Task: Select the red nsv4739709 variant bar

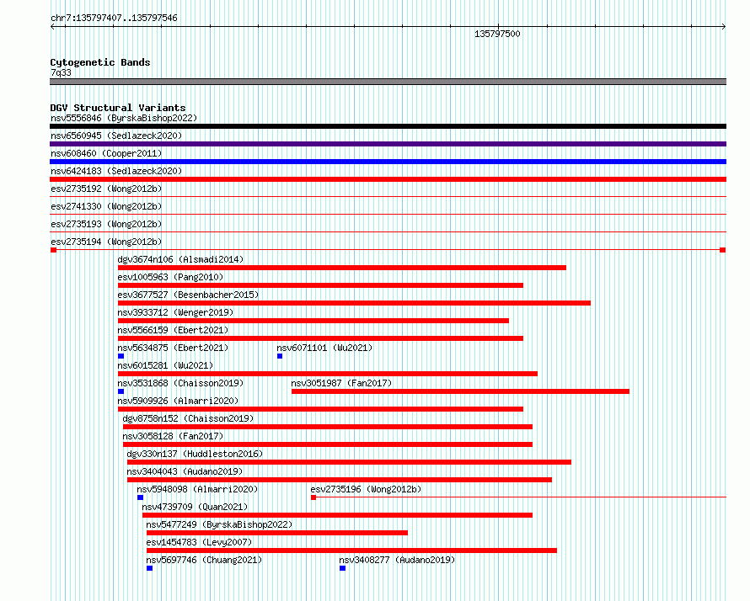Action: [337, 515]
